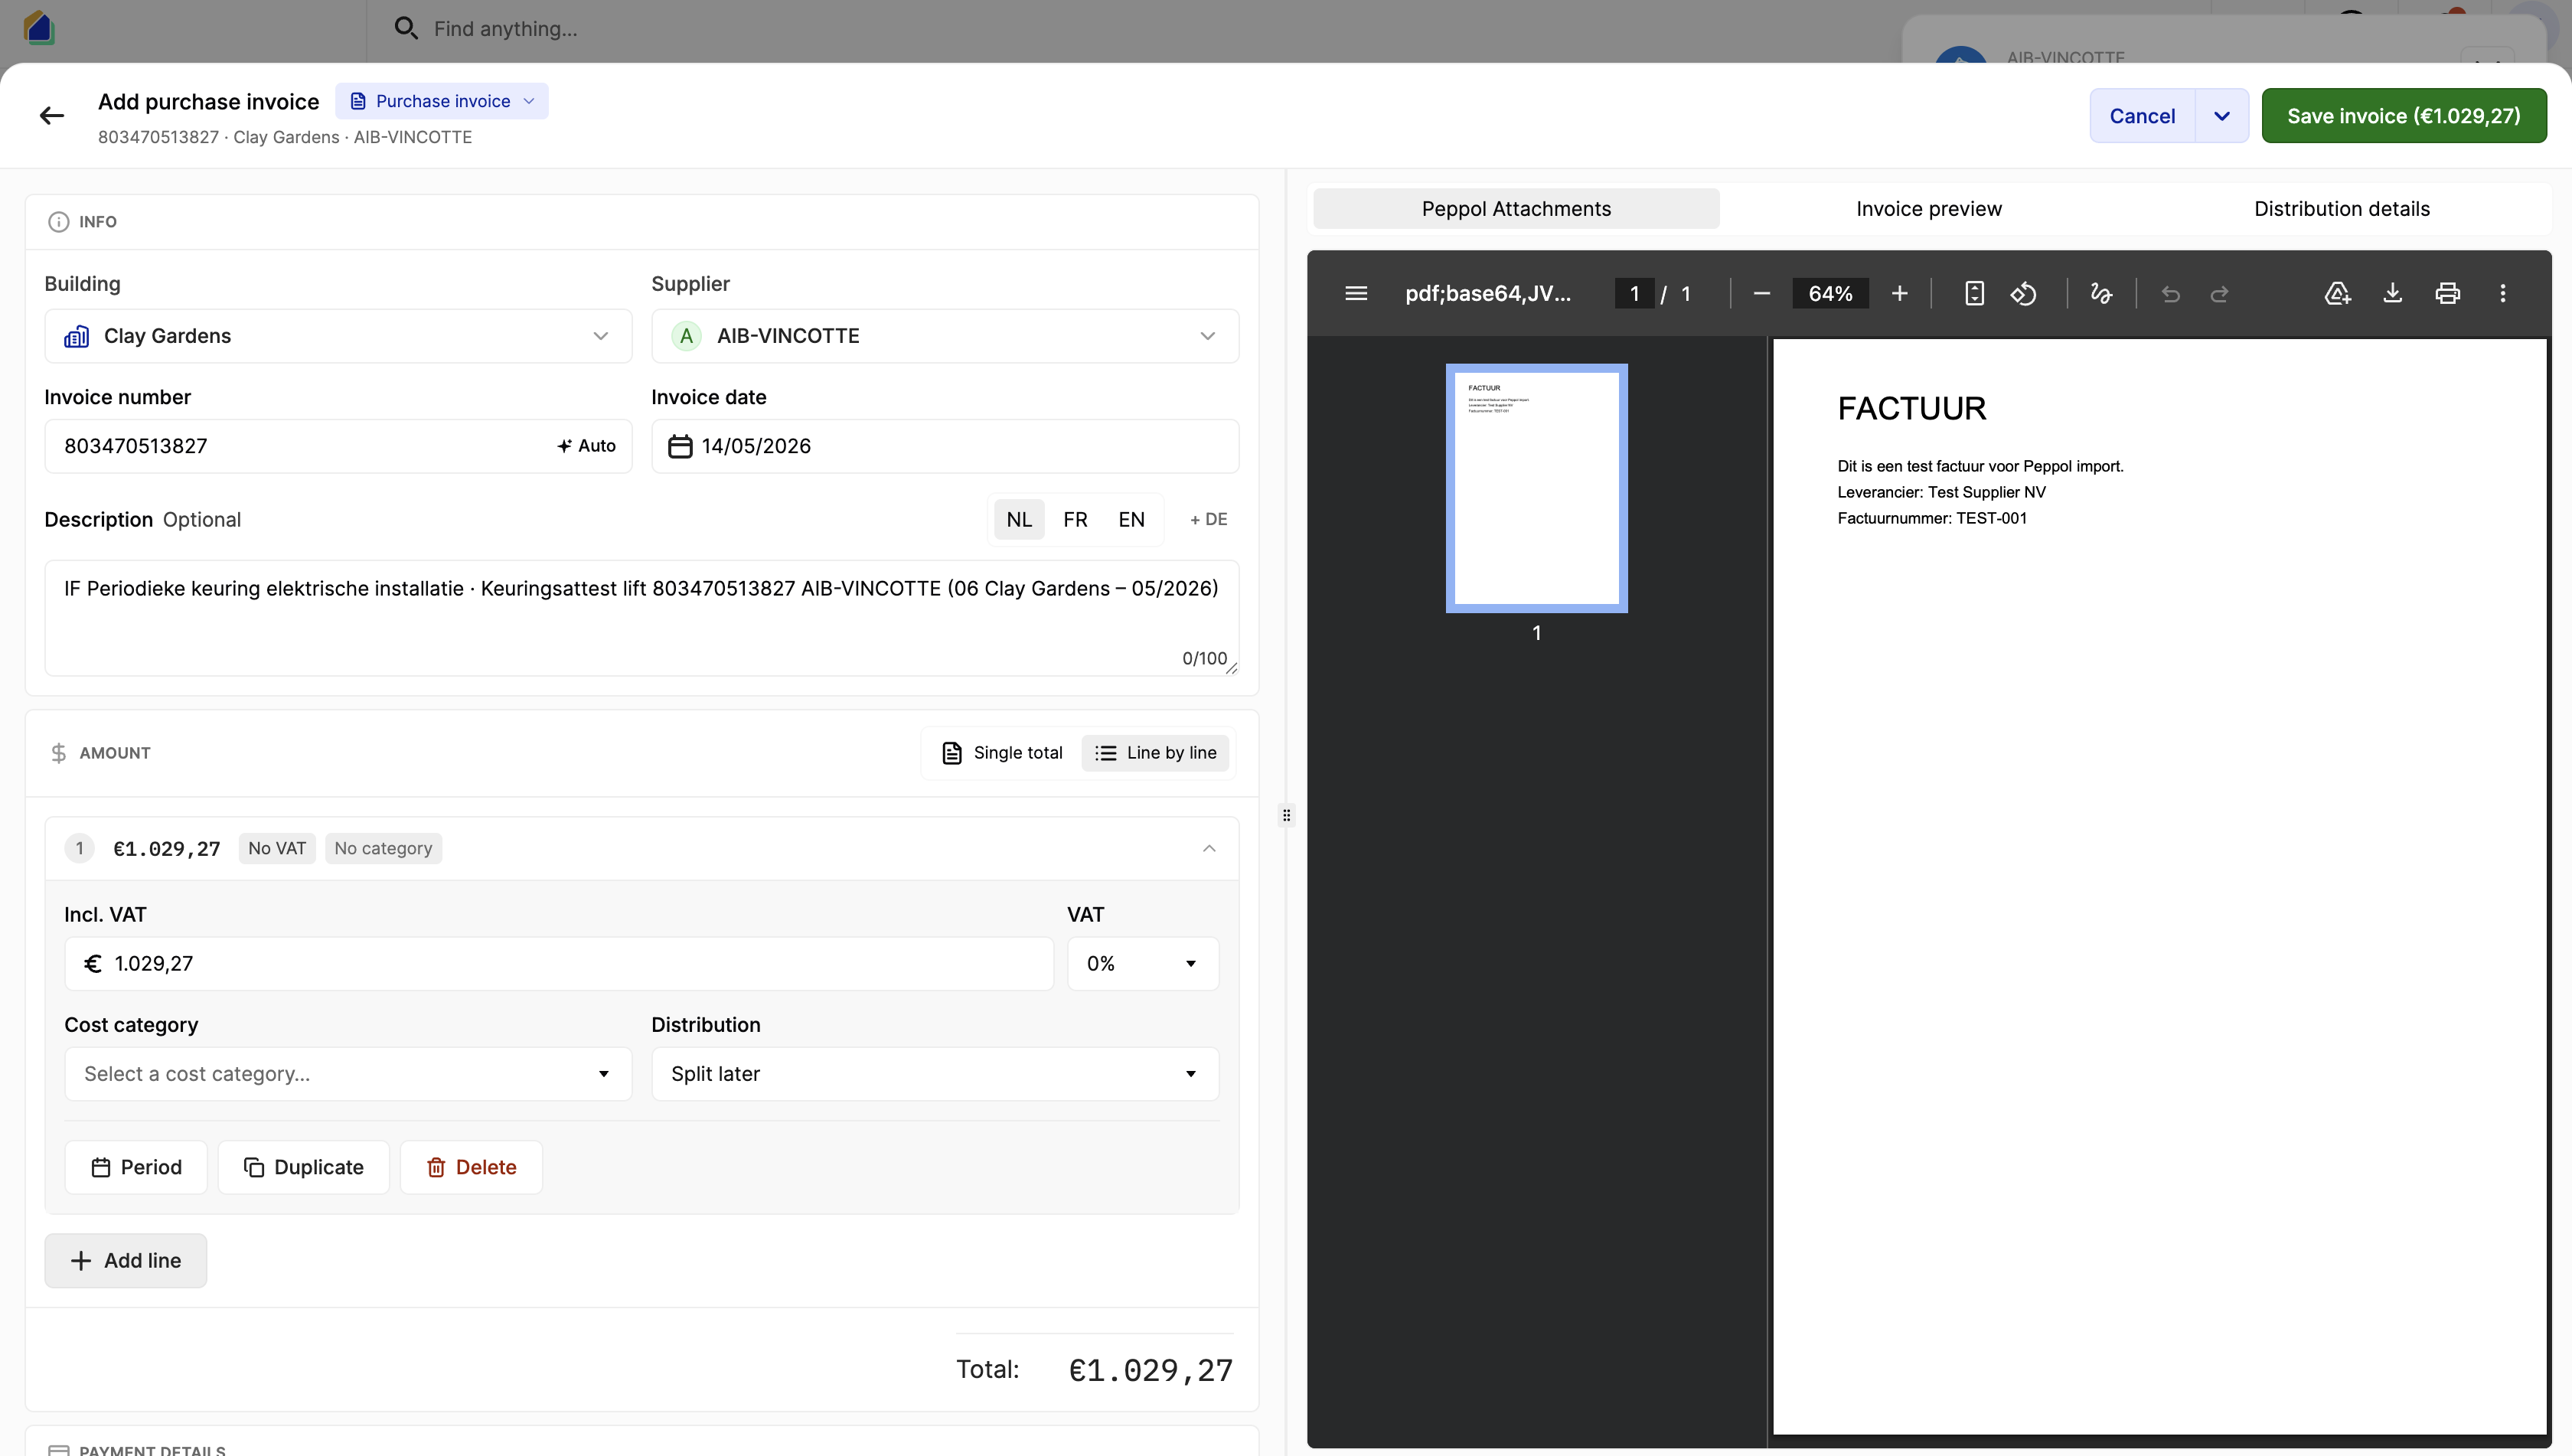Click the No VAT badge on line 1
This screenshot has height=1456, width=2572.
[x=277, y=849]
